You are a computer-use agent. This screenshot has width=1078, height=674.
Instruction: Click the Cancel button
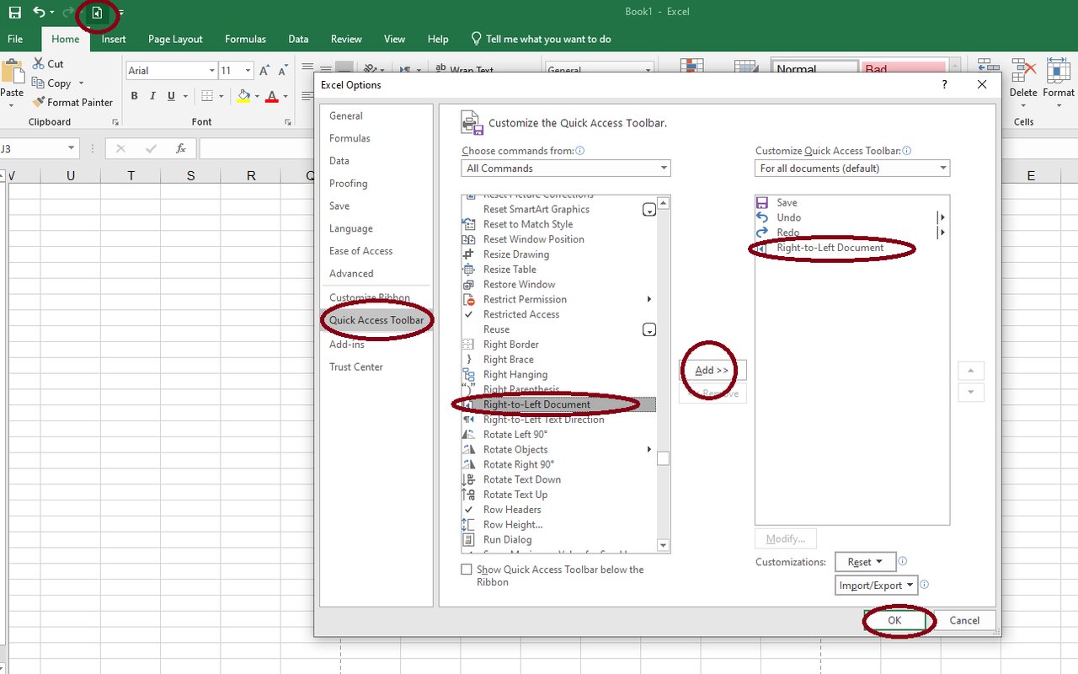[x=964, y=620]
